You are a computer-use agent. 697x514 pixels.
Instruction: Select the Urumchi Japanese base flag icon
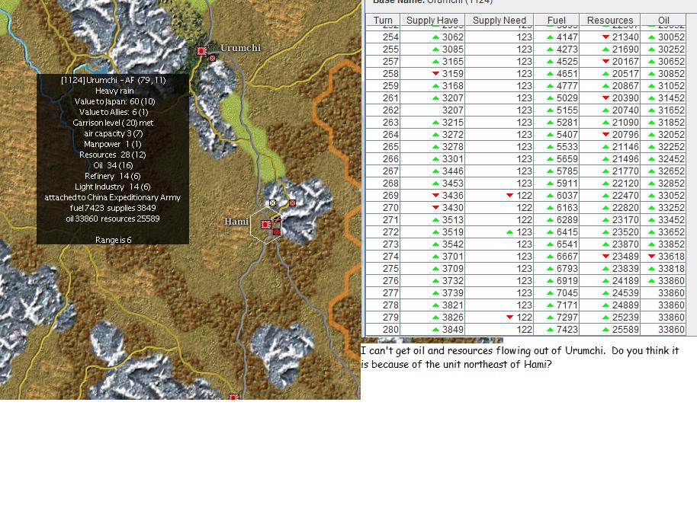tap(202, 51)
